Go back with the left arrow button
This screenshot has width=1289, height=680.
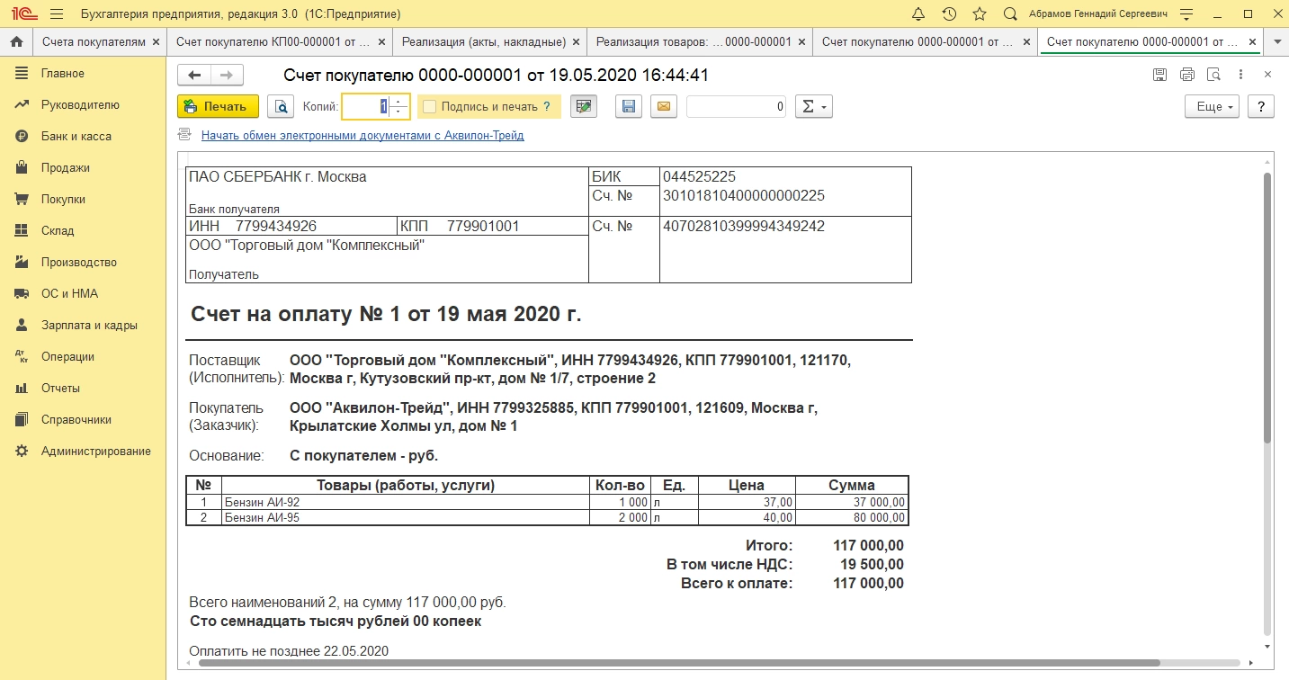point(194,76)
